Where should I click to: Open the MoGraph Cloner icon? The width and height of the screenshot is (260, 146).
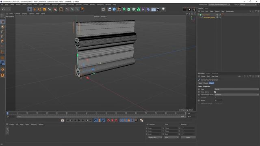pyautogui.click(x=139, y=9)
